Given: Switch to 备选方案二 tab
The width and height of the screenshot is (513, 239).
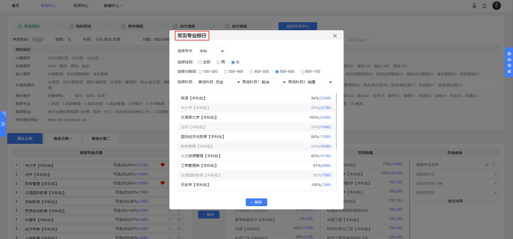Looking at the screenshot, I should click(x=101, y=138).
